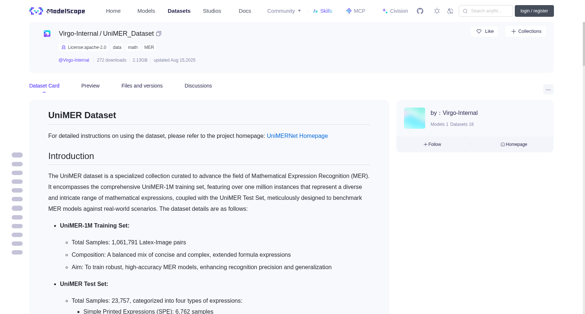Click the login / register button

pos(534,11)
